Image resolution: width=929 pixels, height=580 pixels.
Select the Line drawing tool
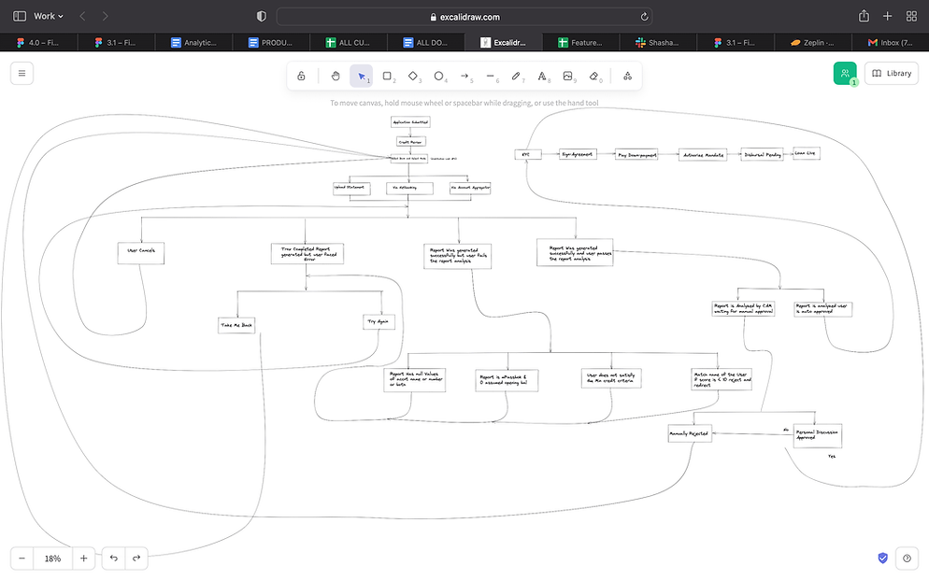(x=490, y=76)
